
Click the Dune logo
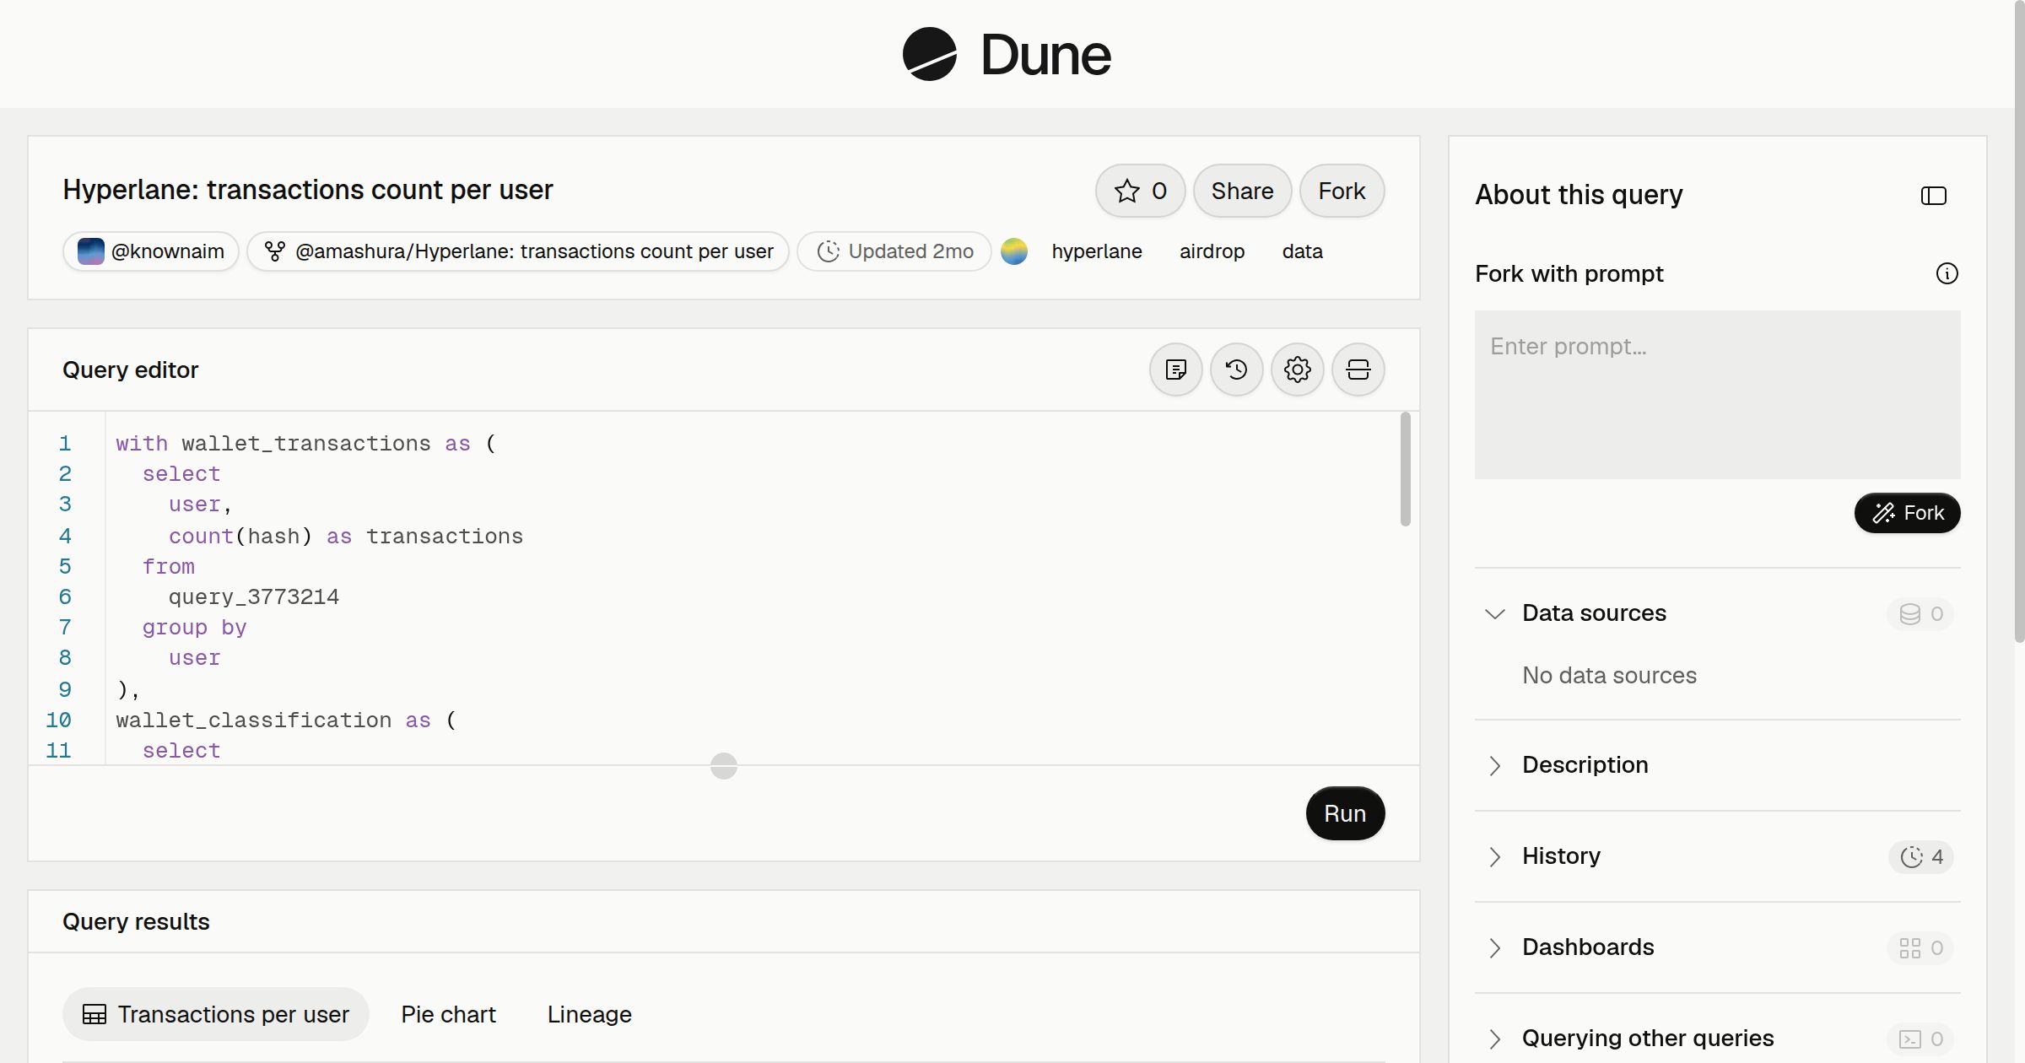(1007, 54)
